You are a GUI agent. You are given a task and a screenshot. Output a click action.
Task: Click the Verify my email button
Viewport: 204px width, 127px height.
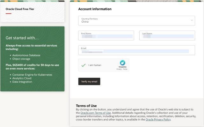point(89,81)
